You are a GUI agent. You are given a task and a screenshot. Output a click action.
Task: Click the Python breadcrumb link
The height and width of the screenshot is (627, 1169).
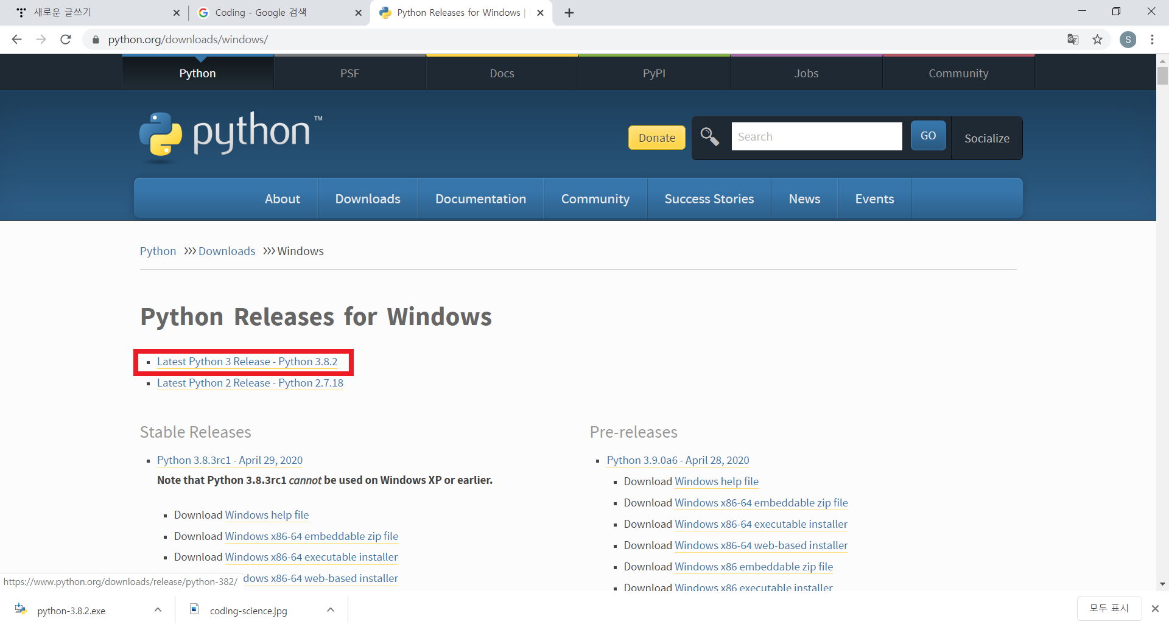click(x=158, y=251)
